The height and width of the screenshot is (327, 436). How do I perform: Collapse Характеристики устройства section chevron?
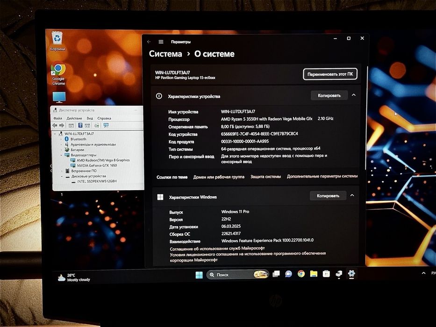354,95
